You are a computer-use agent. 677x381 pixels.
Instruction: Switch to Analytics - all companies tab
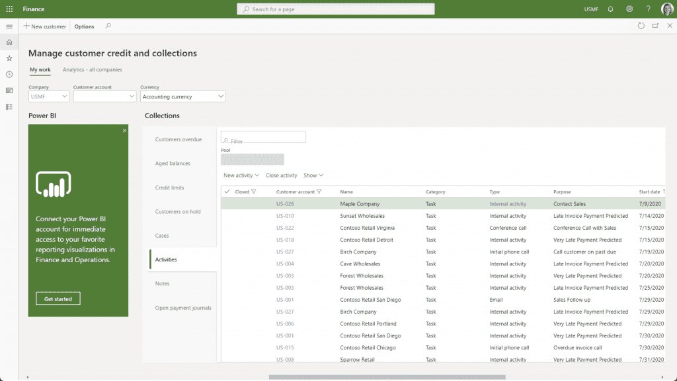(x=93, y=69)
